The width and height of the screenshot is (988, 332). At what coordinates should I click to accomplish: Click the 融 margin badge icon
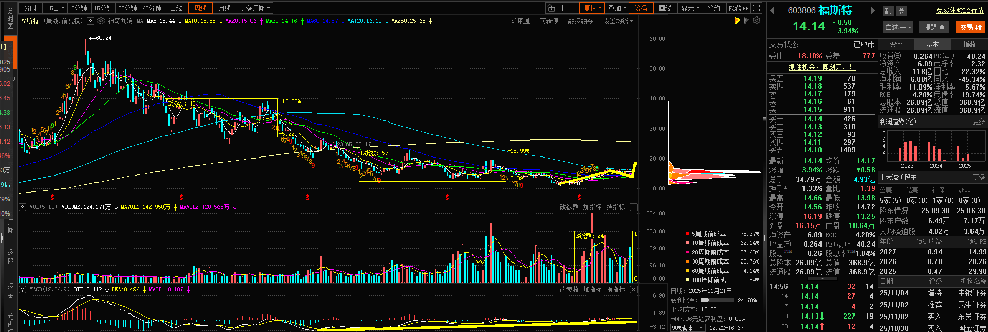(888, 11)
